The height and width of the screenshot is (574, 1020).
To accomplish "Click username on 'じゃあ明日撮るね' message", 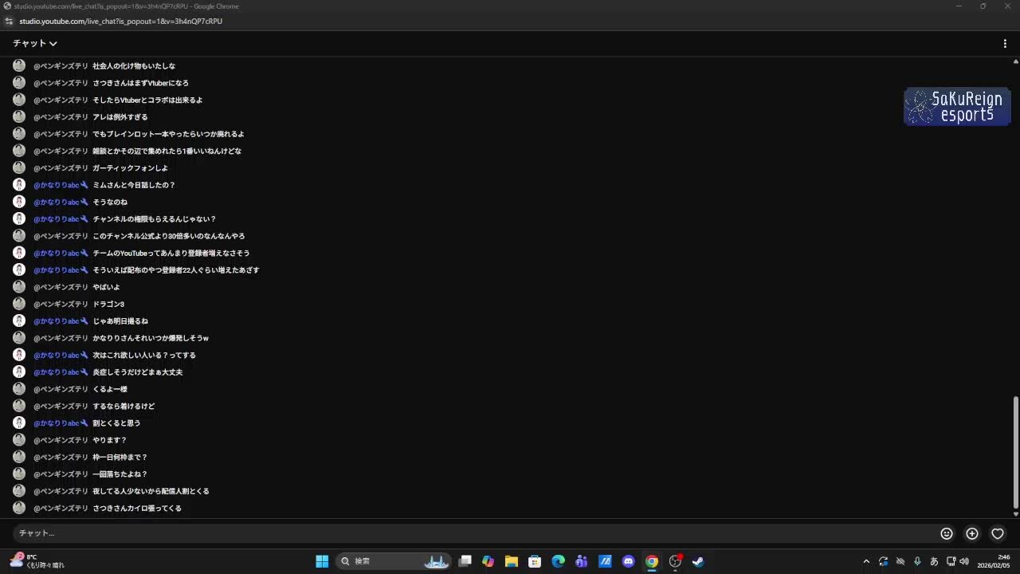I will [57, 321].
